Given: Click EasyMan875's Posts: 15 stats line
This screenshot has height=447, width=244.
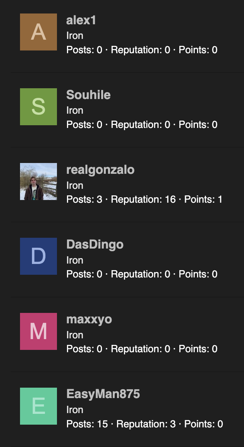Looking at the screenshot, I should (87, 424).
